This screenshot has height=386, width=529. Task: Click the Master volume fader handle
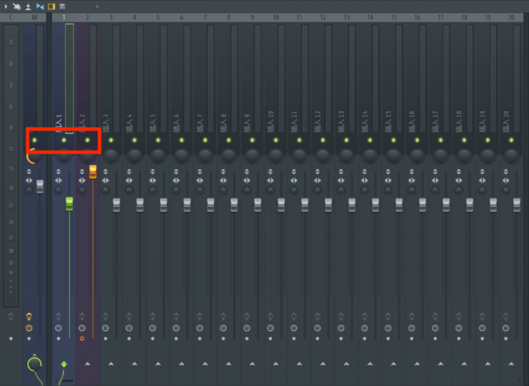[40, 187]
